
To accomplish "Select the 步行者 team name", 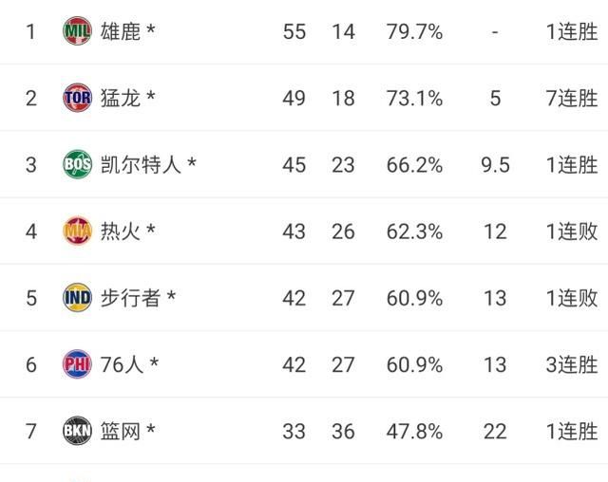I will 130,298.
